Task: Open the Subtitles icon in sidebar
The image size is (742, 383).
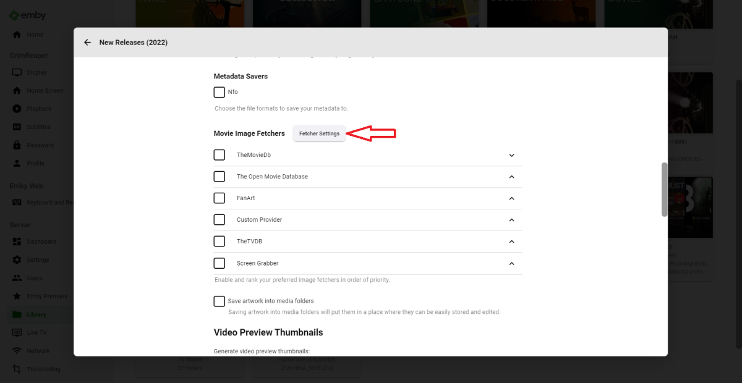Action: [x=17, y=127]
